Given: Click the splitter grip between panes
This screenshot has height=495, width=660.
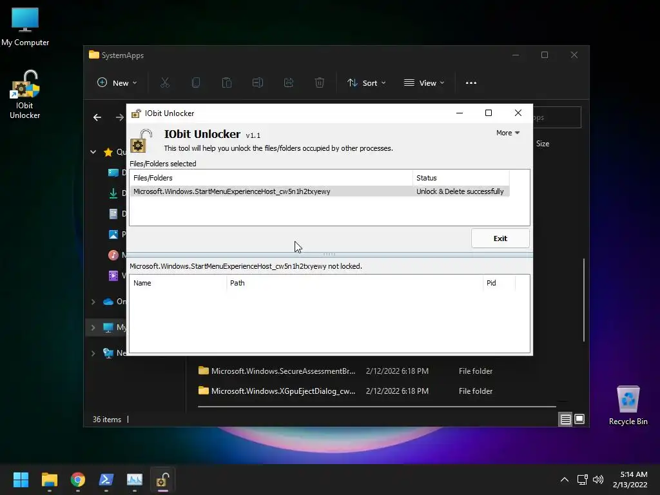Looking at the screenshot, I should coord(329,254).
